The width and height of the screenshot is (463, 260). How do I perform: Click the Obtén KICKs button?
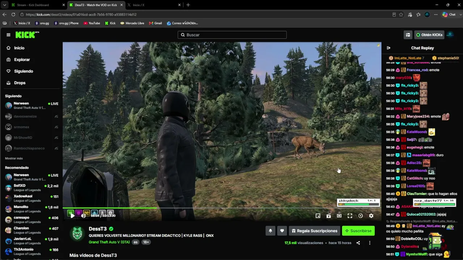click(x=429, y=35)
